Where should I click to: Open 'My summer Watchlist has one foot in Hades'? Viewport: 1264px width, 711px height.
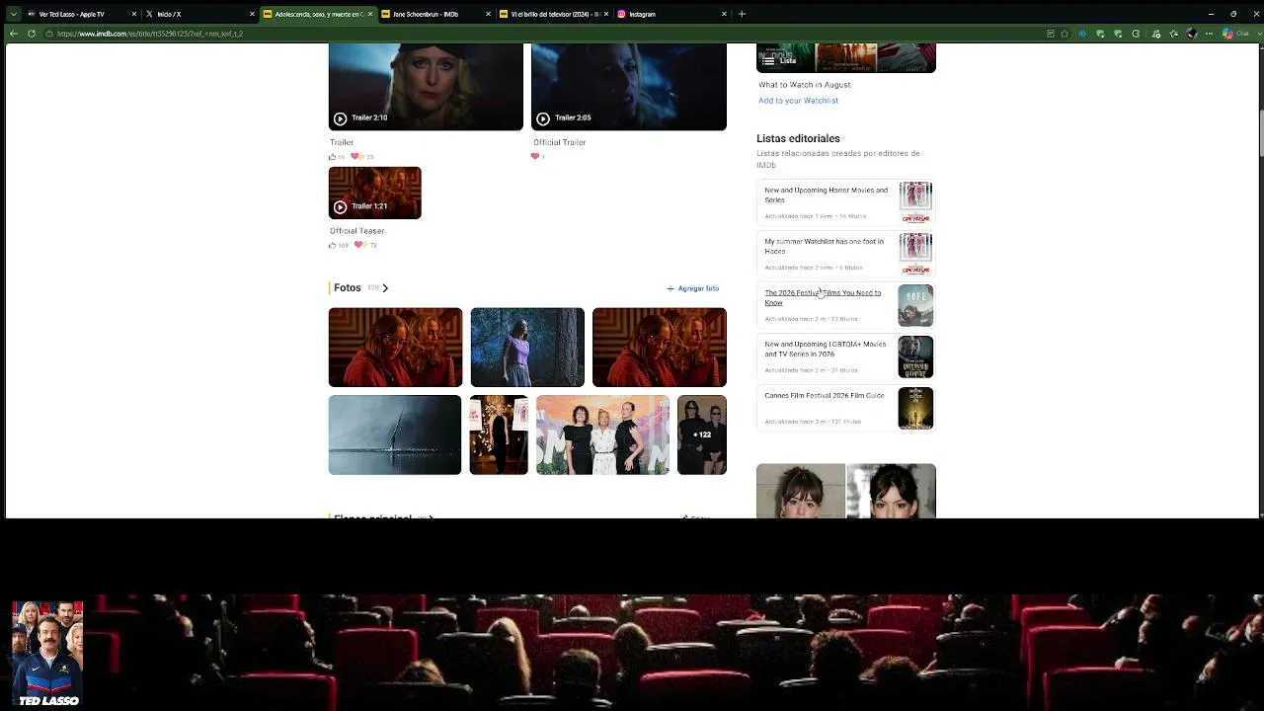846,254
